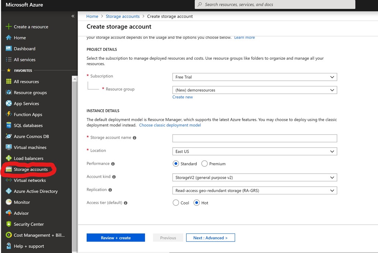Expand the Replication dropdown
The height and width of the screenshot is (253, 378).
(255, 190)
